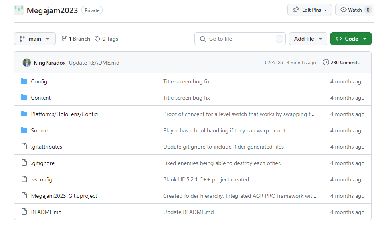Image resolution: width=374 pixels, height=226 pixels.
Task: Click the clock history icon beside commits
Action: point(326,63)
